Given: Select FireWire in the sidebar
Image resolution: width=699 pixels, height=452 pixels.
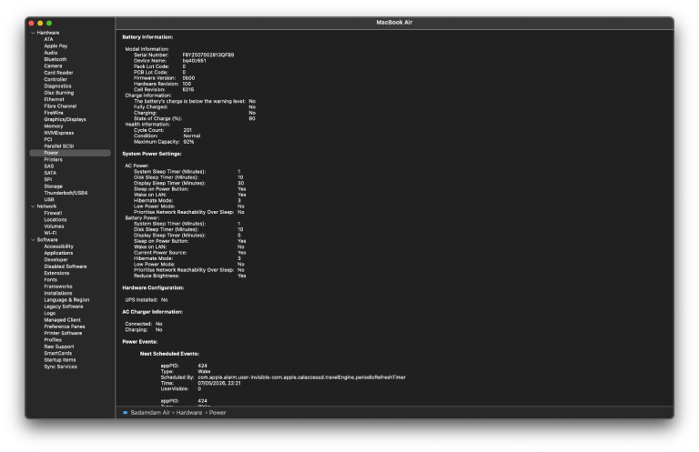Looking at the screenshot, I should tap(54, 113).
